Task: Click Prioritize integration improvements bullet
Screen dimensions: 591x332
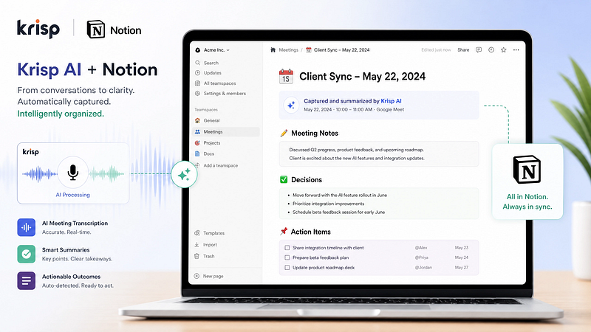Action: (328, 204)
